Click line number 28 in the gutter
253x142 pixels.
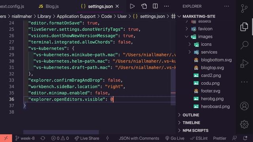[11, 48]
